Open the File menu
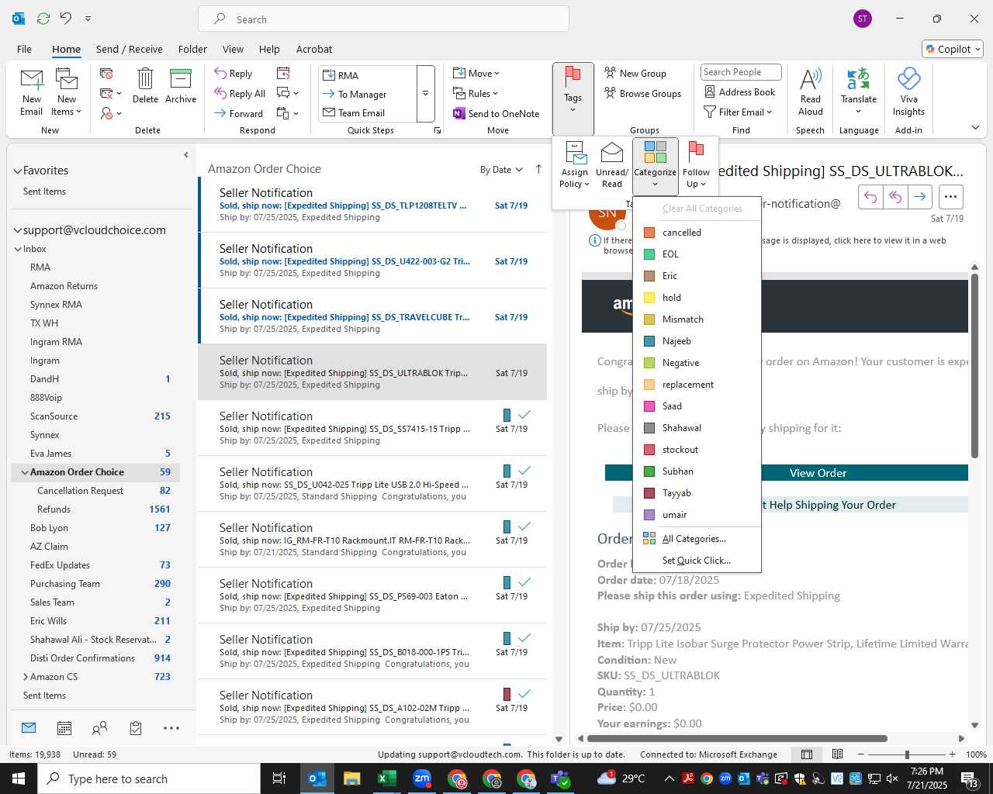This screenshot has height=794, width=993. (24, 49)
